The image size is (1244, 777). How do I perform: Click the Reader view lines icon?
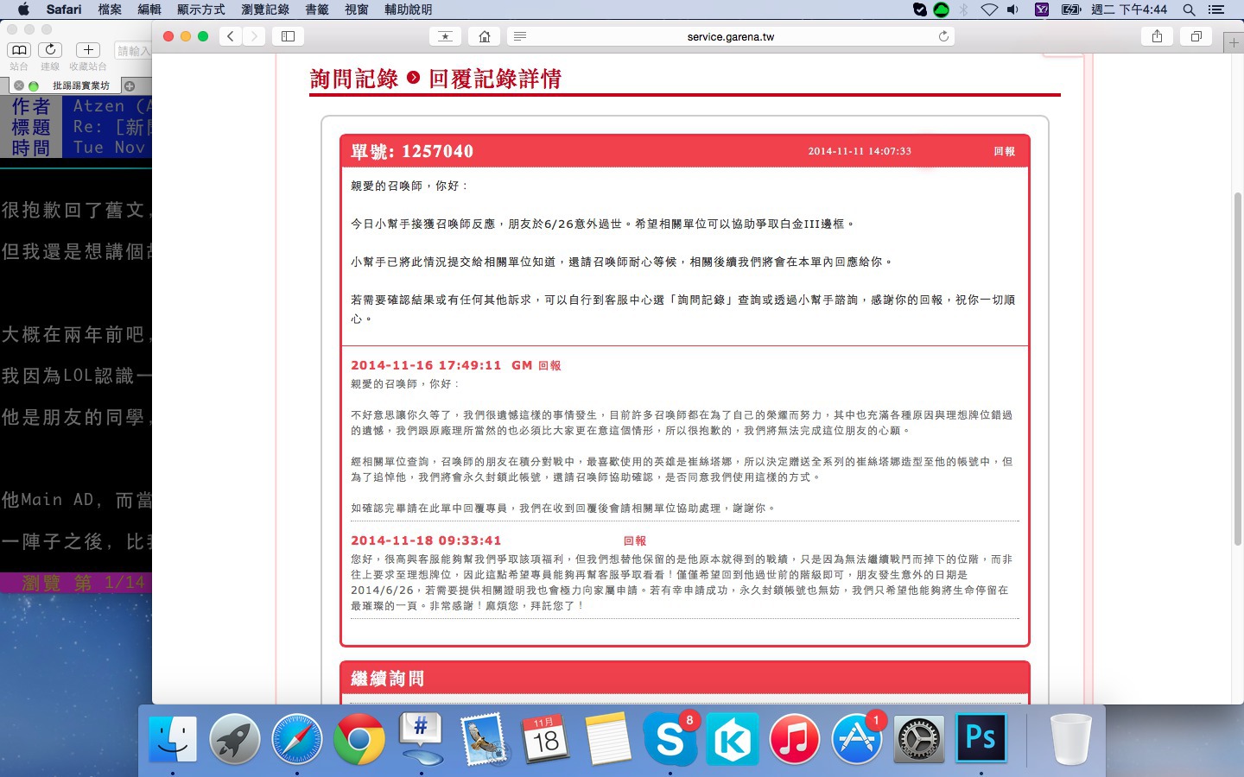point(520,36)
